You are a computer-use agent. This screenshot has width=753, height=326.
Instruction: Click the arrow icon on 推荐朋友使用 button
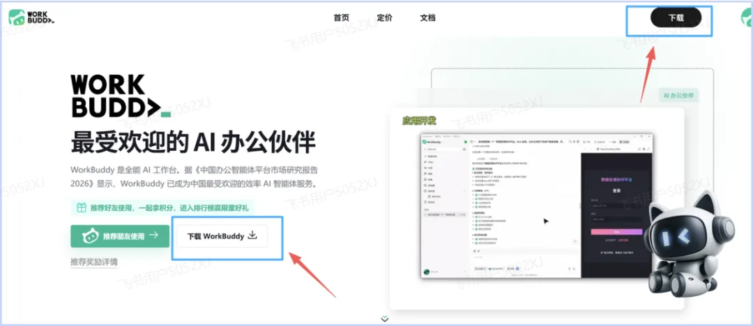(x=153, y=236)
